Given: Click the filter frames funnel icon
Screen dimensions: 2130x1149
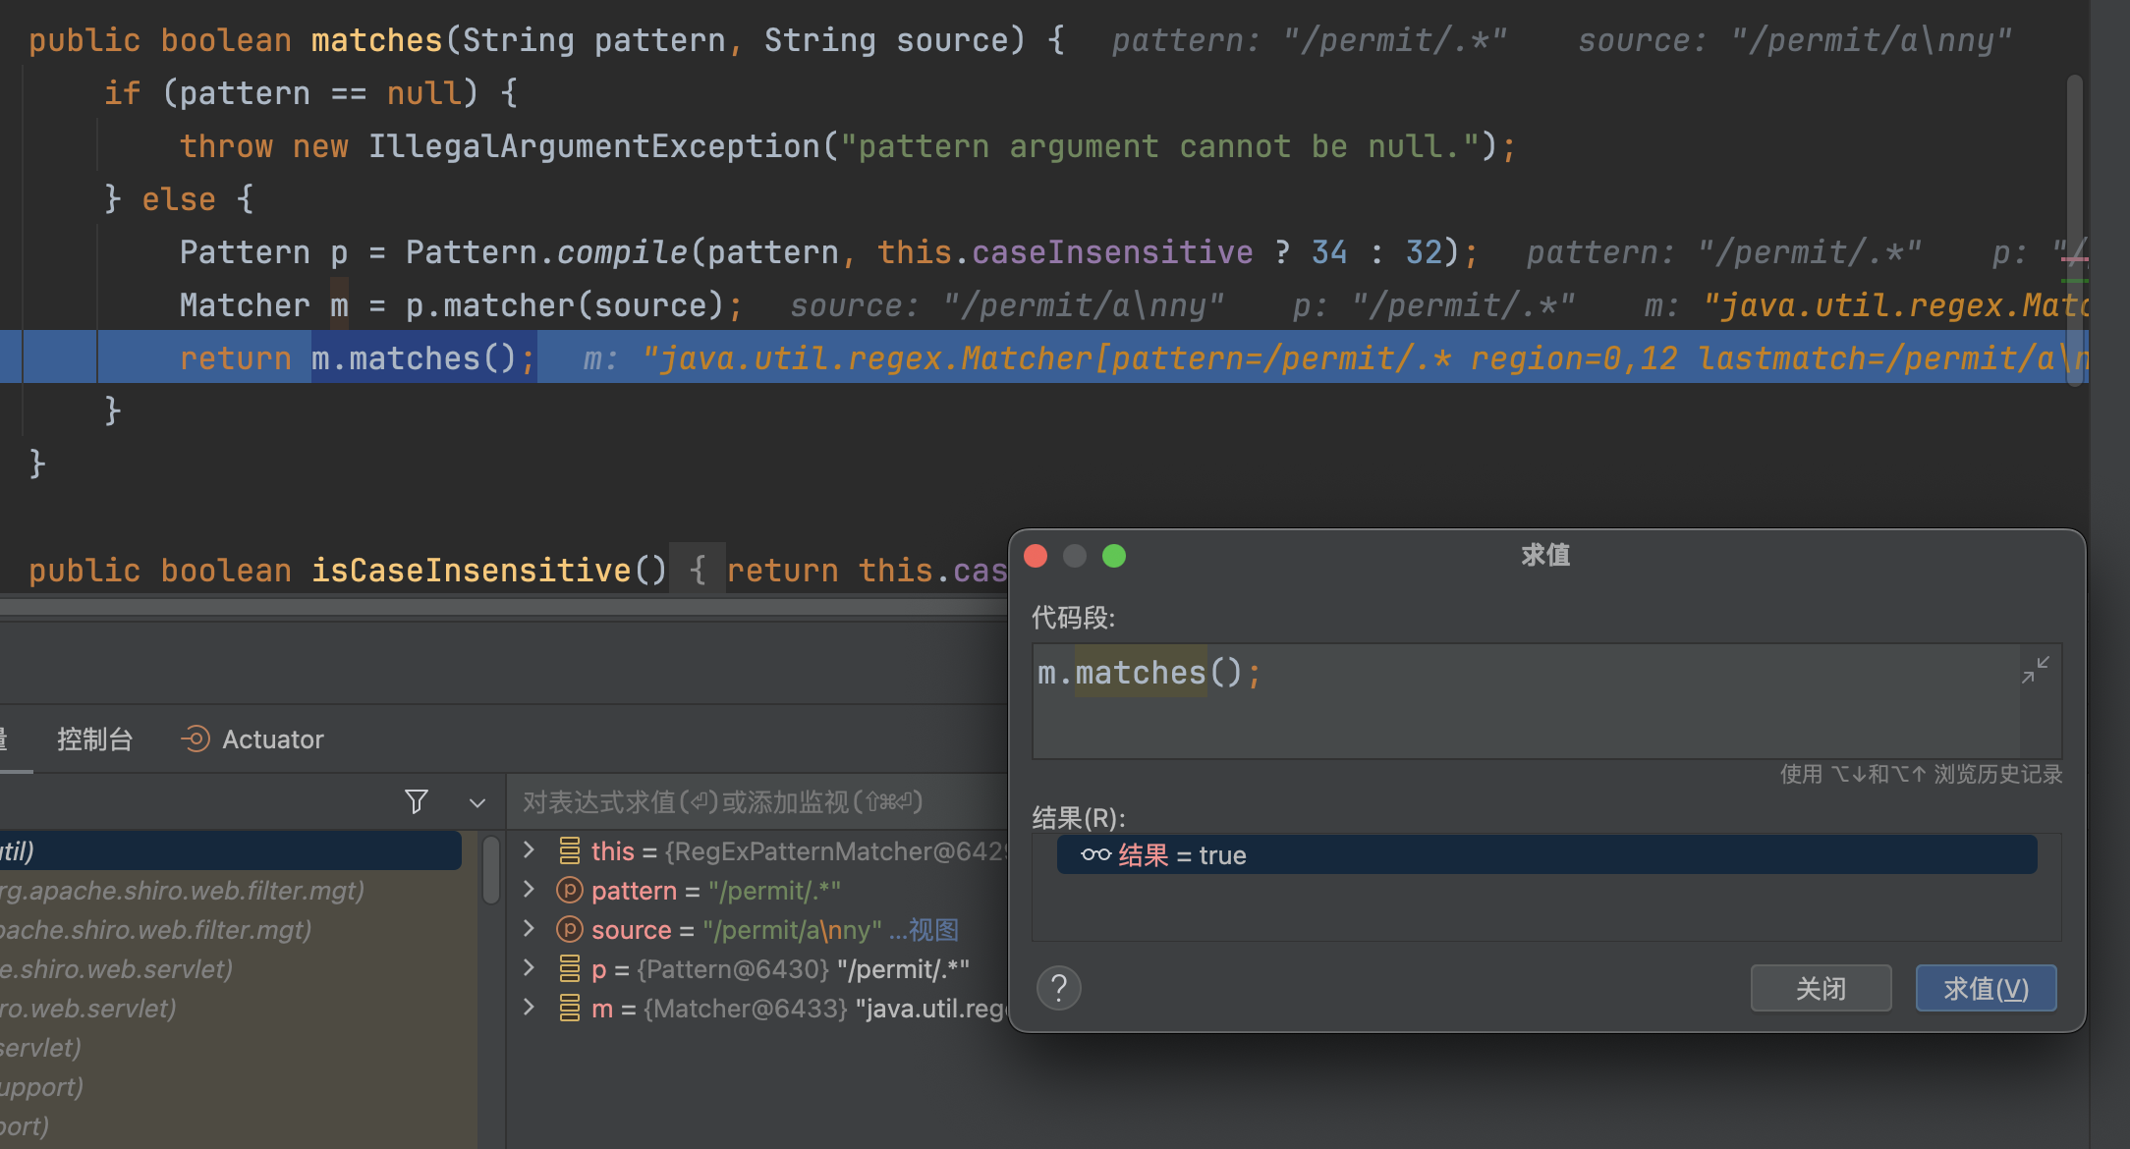Looking at the screenshot, I should click(417, 801).
